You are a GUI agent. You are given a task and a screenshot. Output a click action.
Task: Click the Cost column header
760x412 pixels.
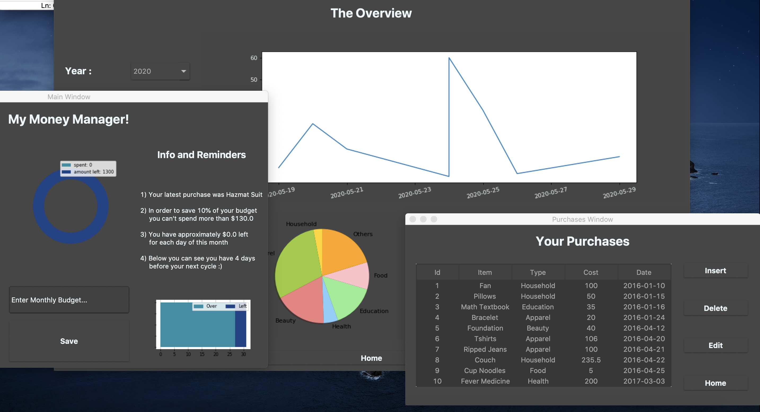coord(591,272)
